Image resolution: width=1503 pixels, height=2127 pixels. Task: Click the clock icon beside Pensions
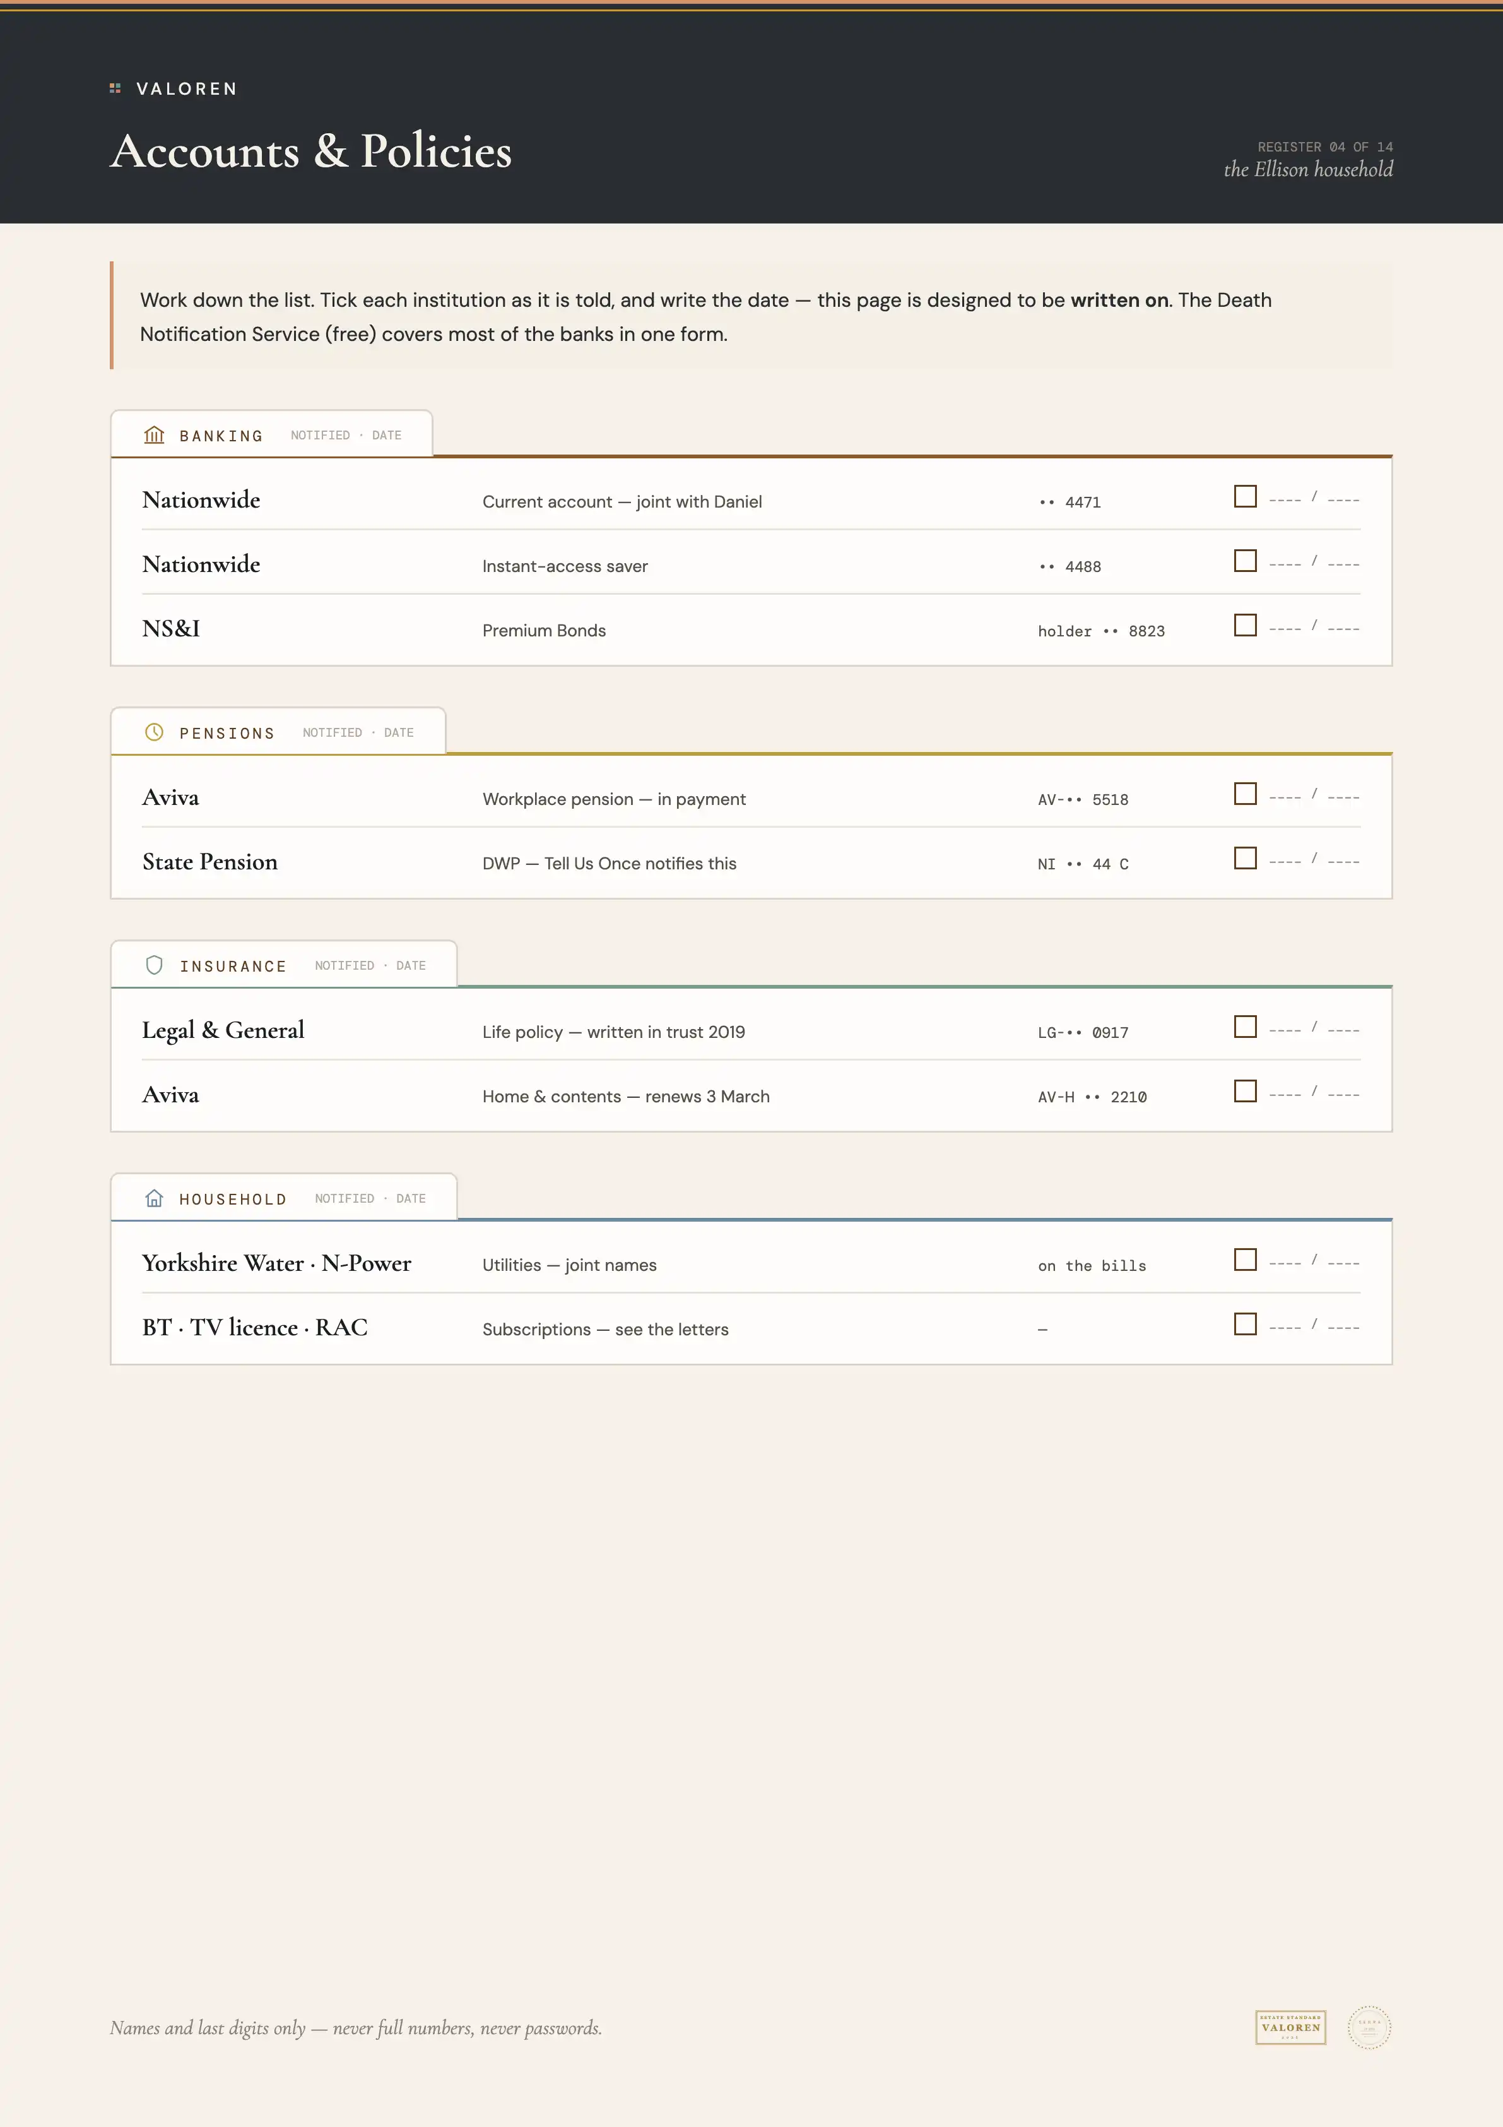tap(155, 732)
